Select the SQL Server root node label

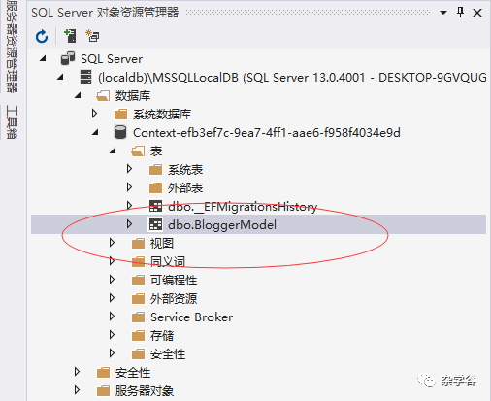click(x=112, y=59)
